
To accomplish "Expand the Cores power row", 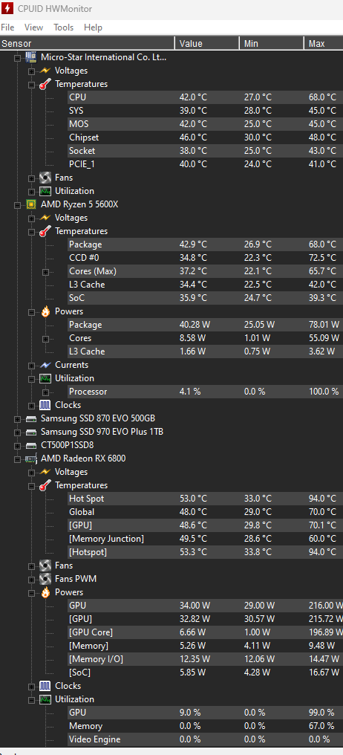I will 46,339.
